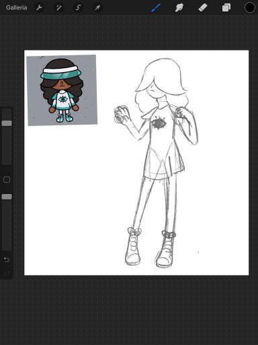Select the Brush tool
The height and width of the screenshot is (345, 258).
[156, 7]
